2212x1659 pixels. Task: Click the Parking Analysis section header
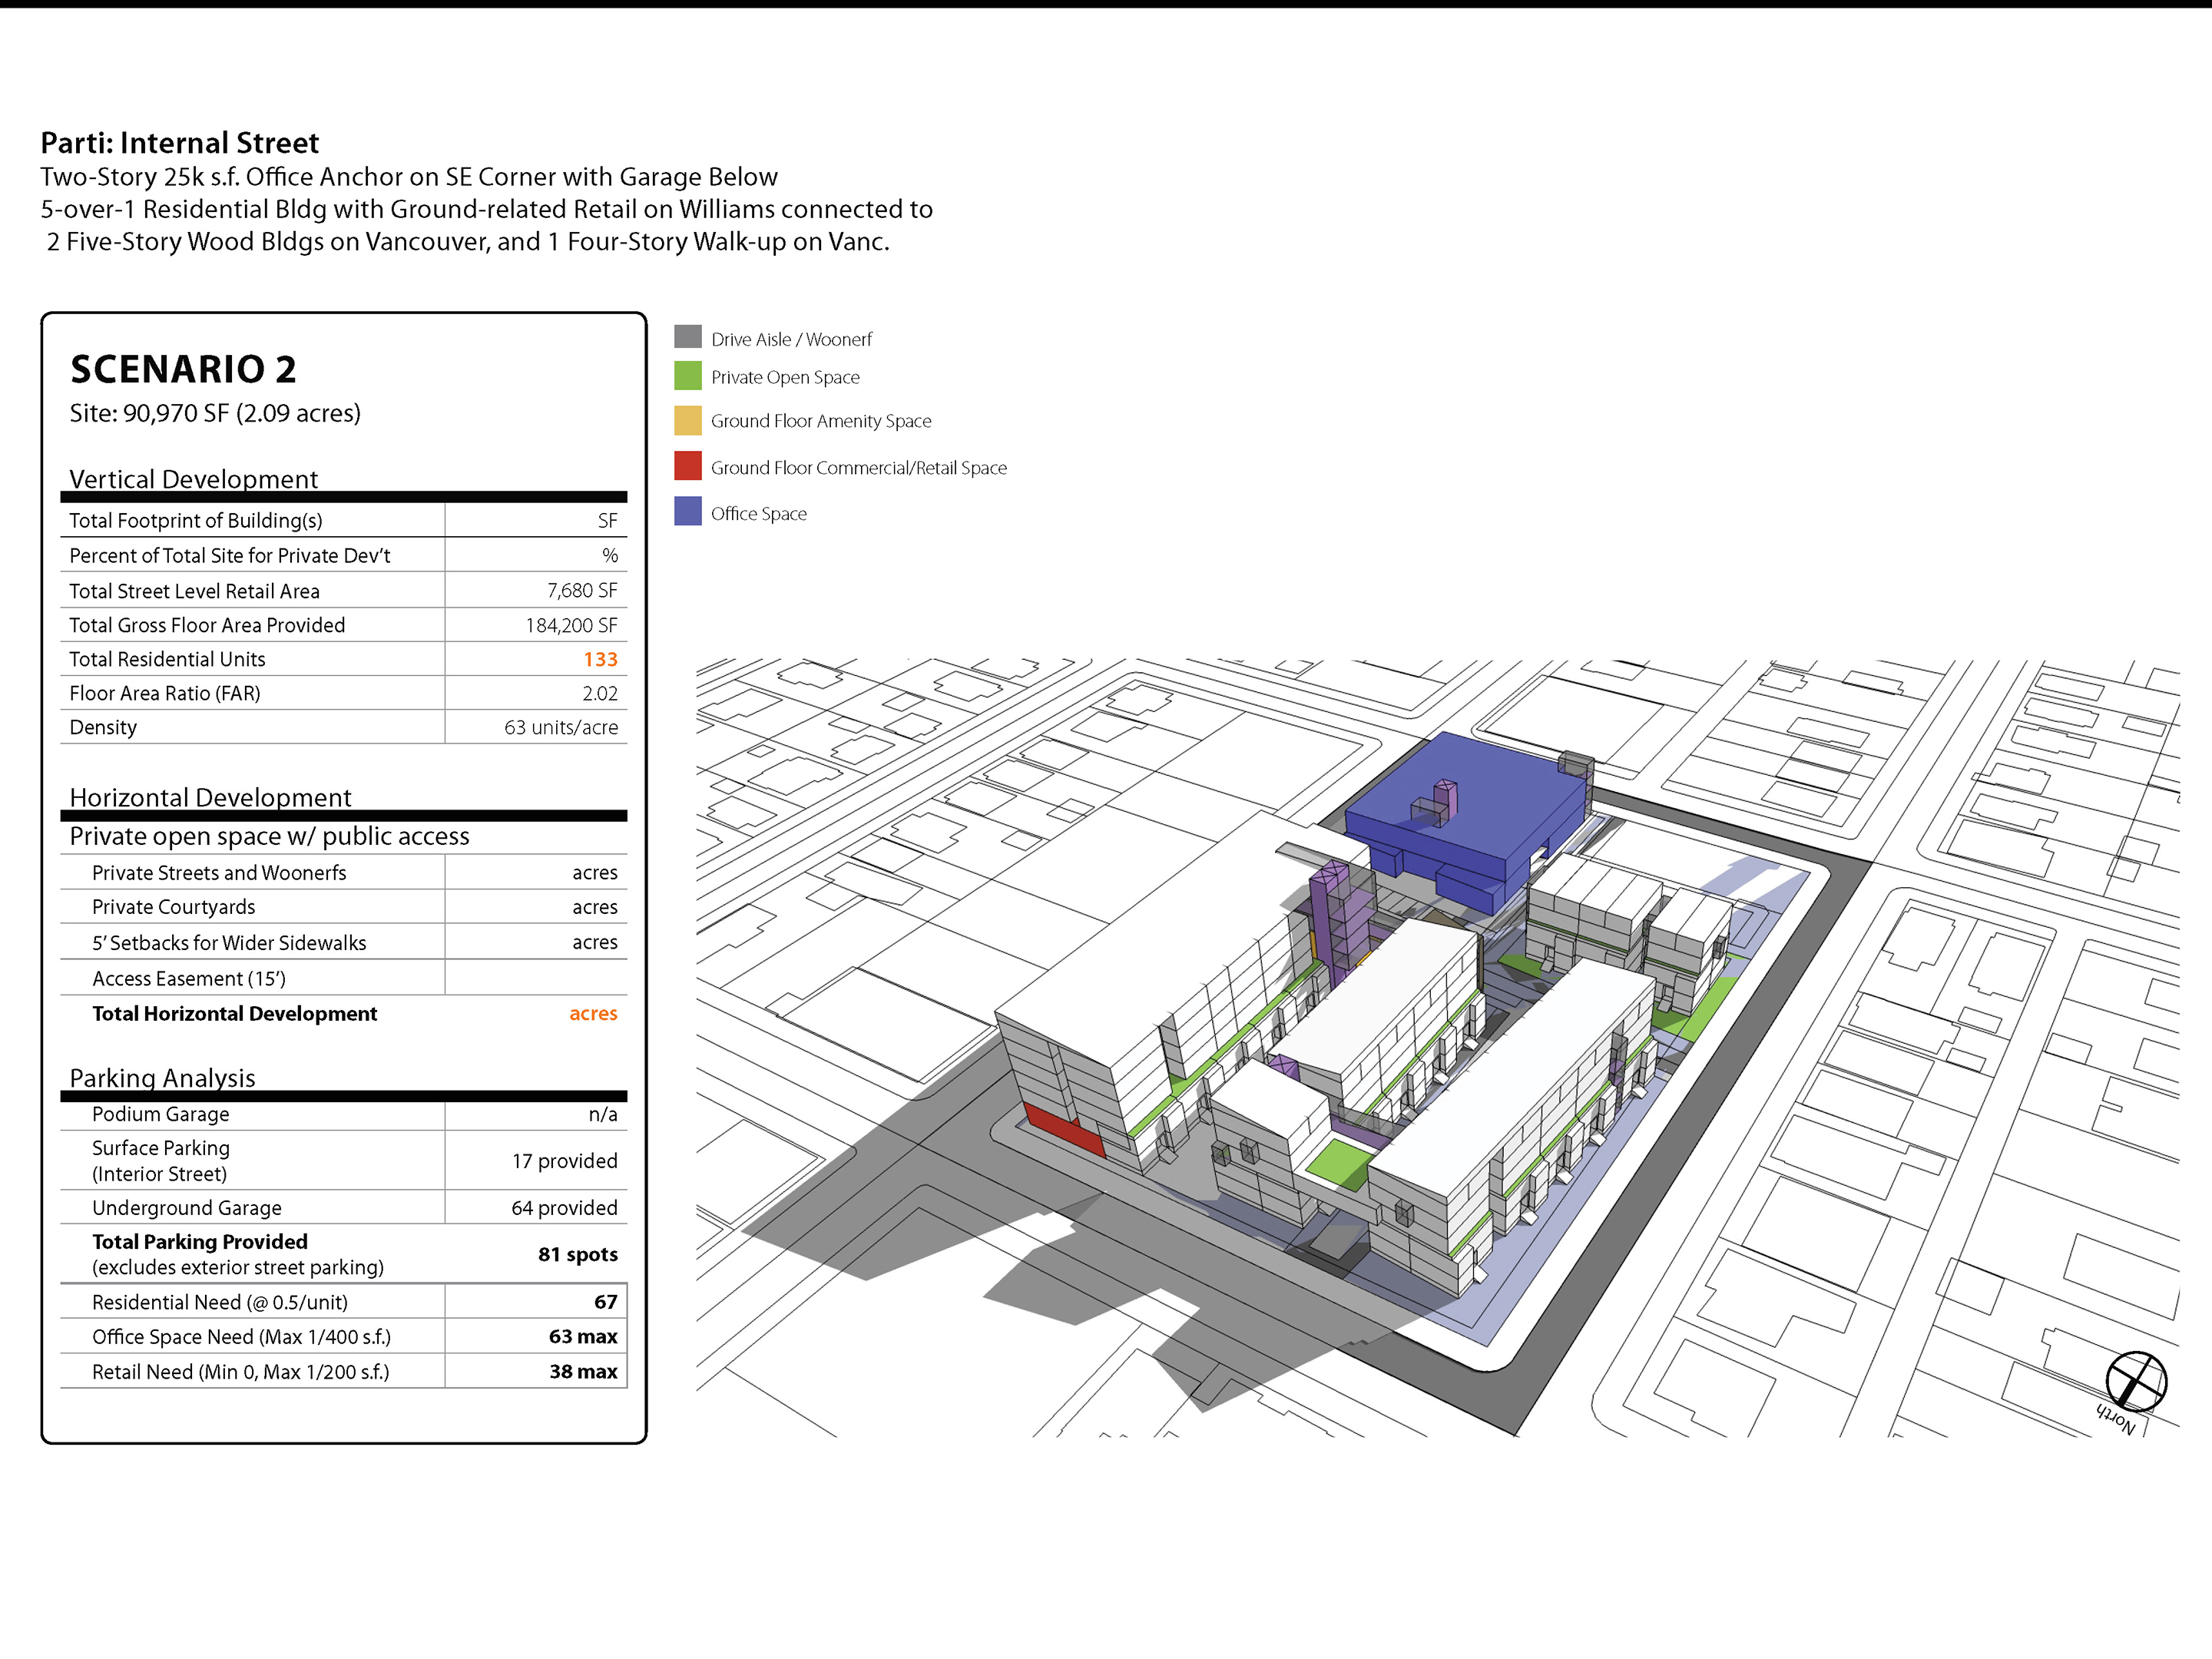click(x=162, y=1078)
